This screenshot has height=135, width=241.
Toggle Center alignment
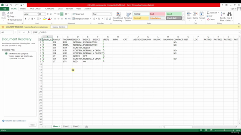(x=58, y=19)
